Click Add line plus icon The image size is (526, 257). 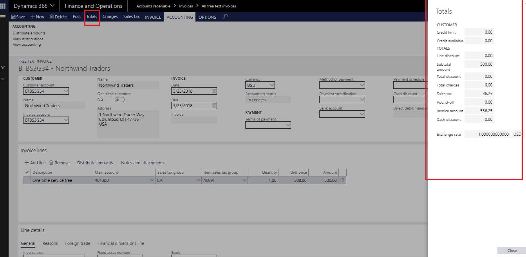[x=27, y=163]
